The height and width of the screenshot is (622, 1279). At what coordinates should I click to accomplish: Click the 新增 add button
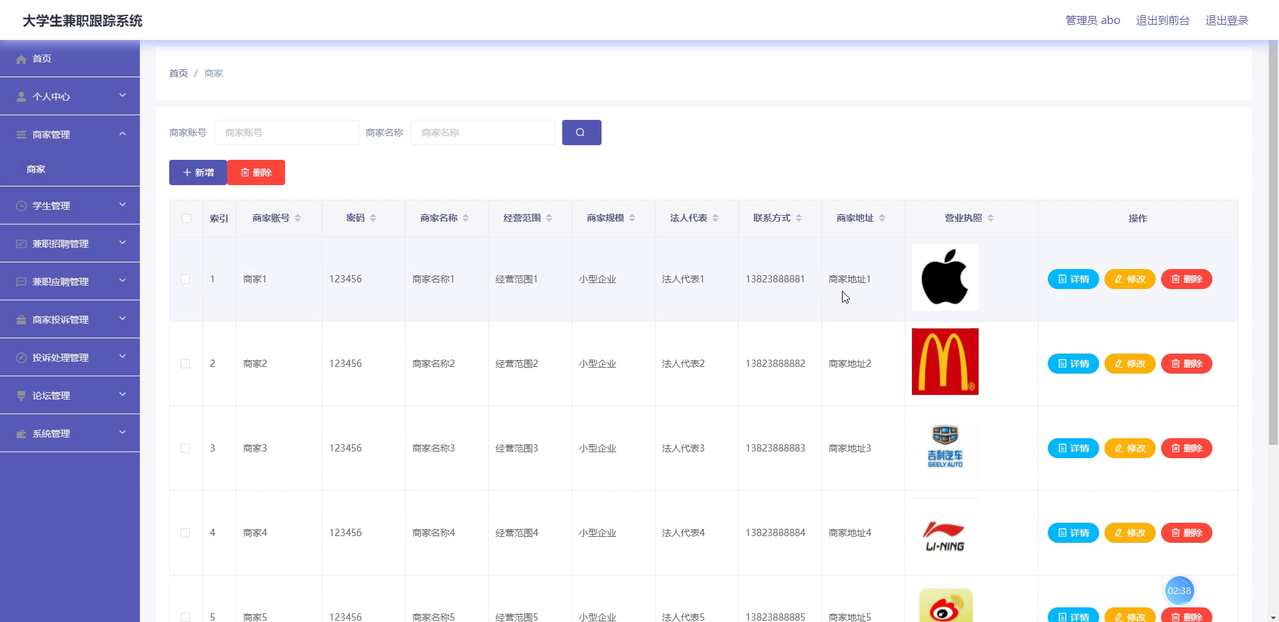[198, 172]
